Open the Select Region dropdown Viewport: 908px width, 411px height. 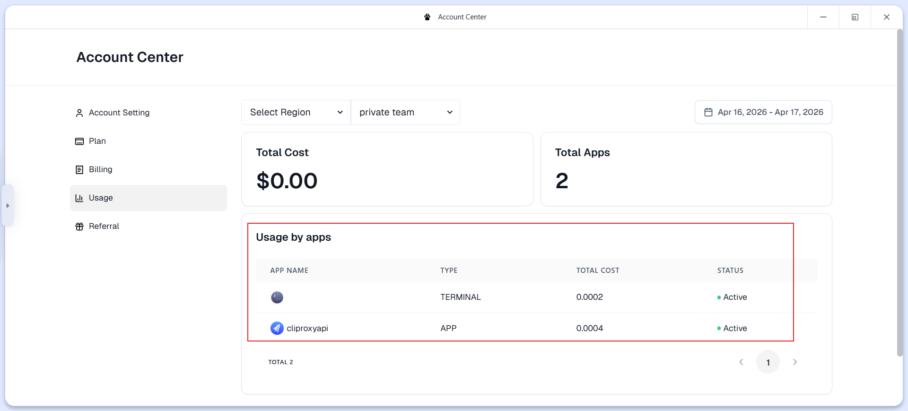(296, 113)
